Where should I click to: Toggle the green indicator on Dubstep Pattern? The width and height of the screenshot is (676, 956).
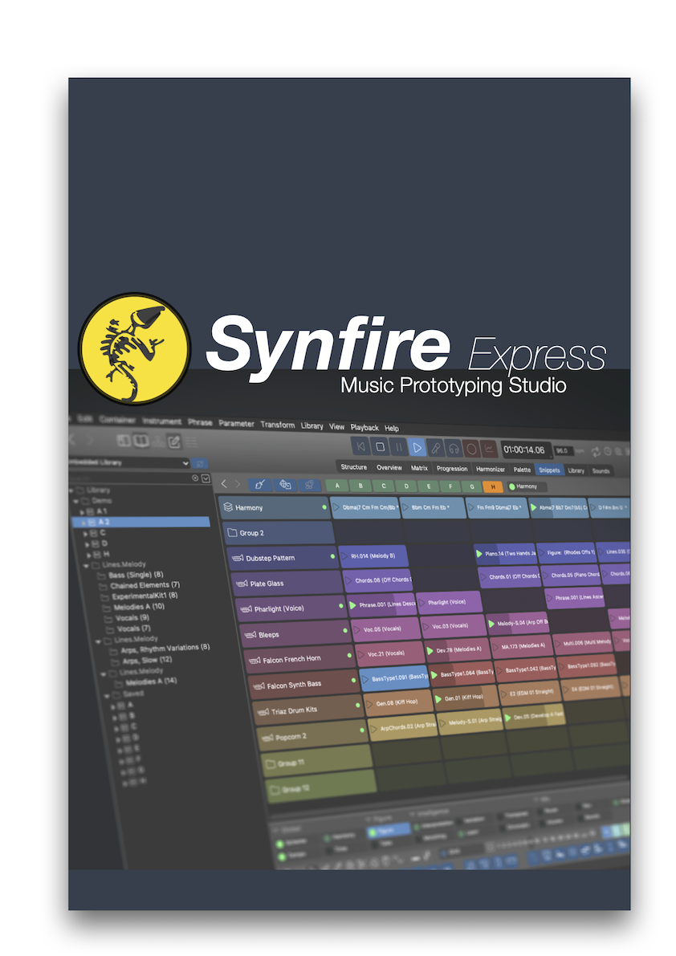[x=332, y=555]
